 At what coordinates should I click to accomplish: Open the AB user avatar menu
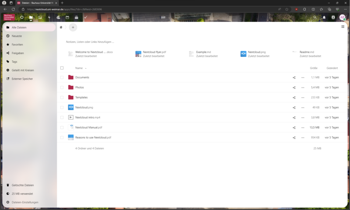[x=342, y=17]
